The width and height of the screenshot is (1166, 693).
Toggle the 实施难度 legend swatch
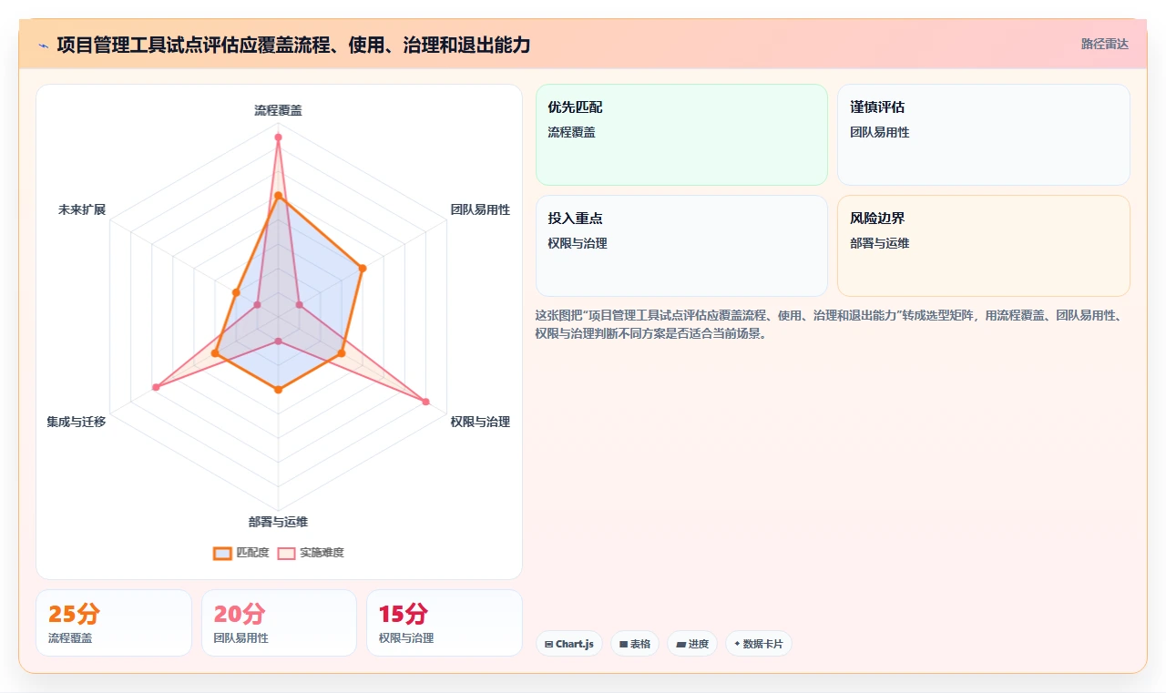tap(287, 553)
